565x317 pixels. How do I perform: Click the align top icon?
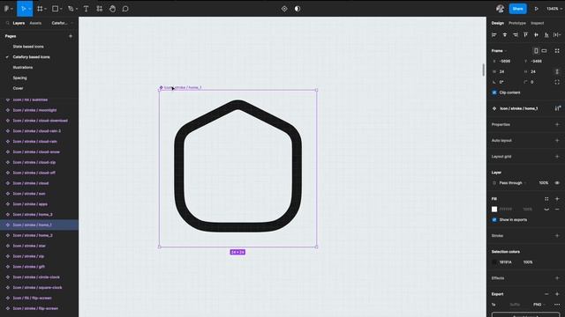[x=526, y=34]
